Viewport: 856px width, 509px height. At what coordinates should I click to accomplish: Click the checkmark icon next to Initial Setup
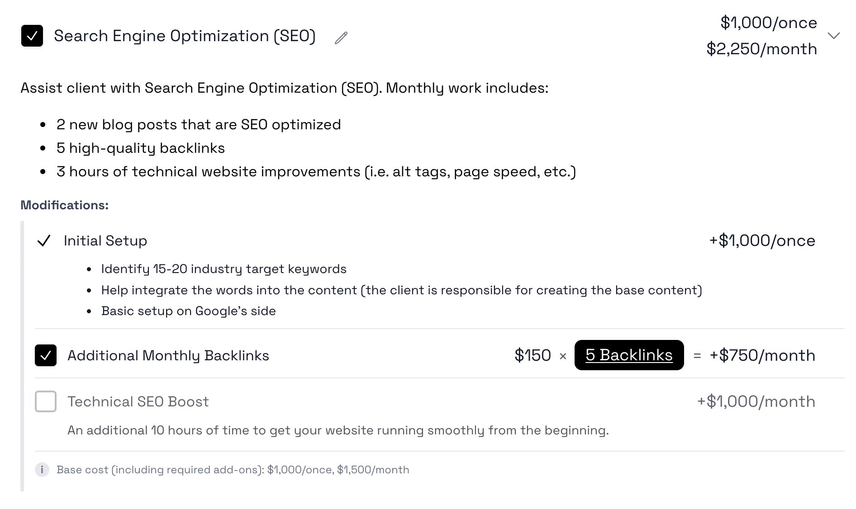44,241
